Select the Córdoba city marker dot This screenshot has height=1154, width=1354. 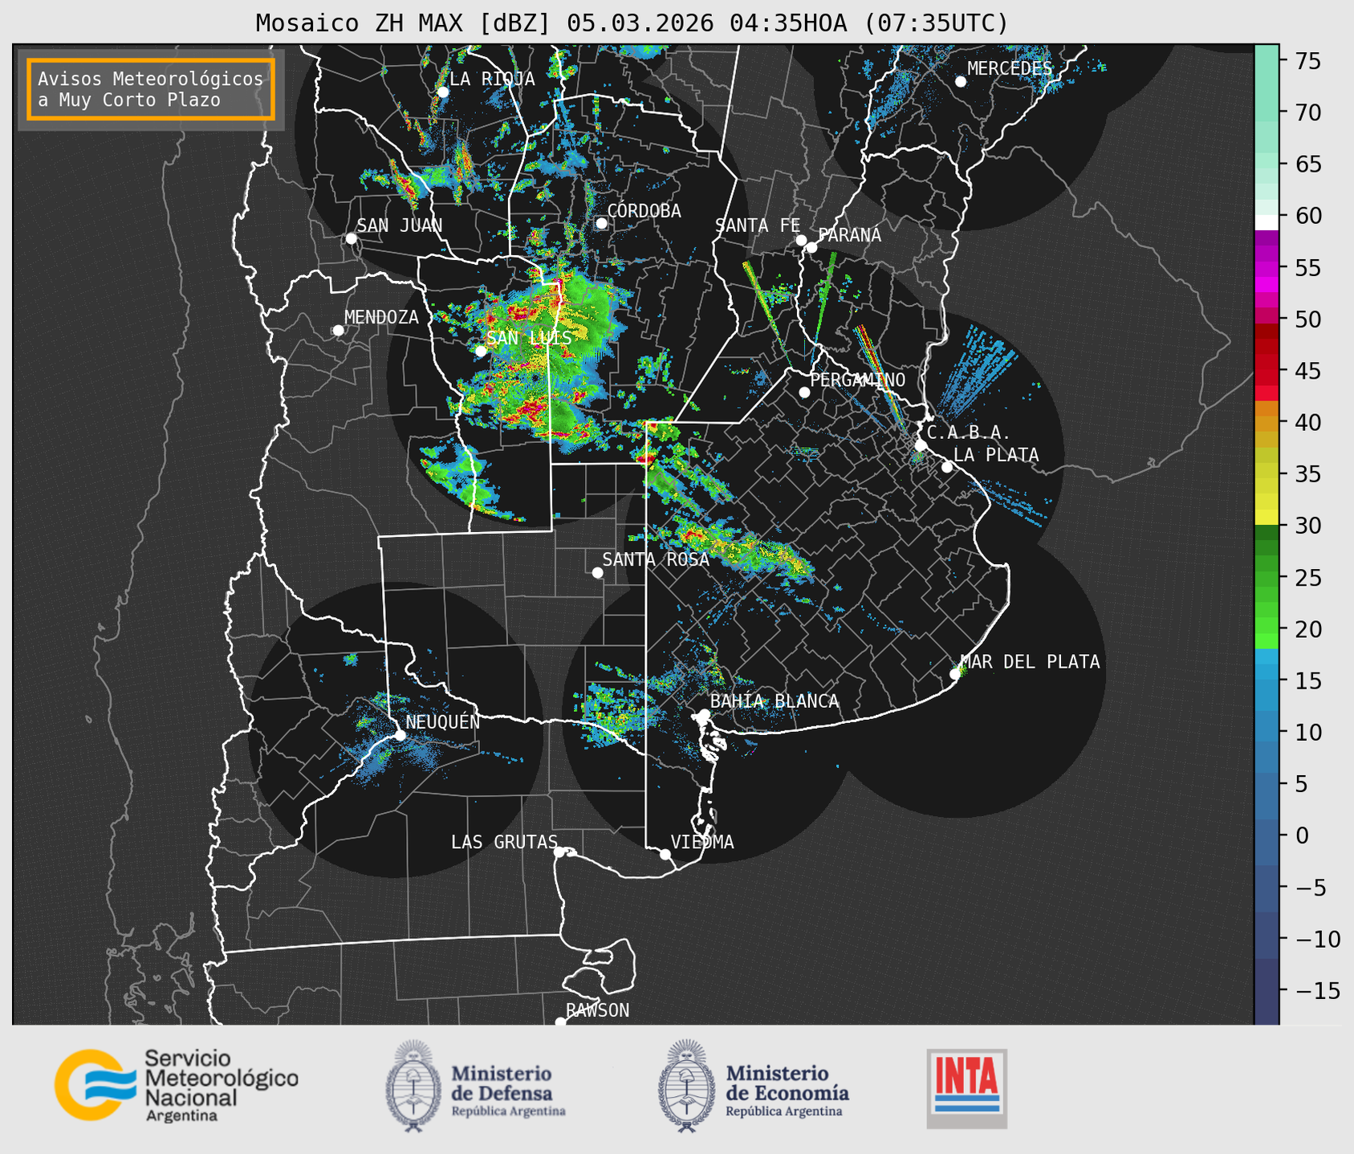click(601, 223)
